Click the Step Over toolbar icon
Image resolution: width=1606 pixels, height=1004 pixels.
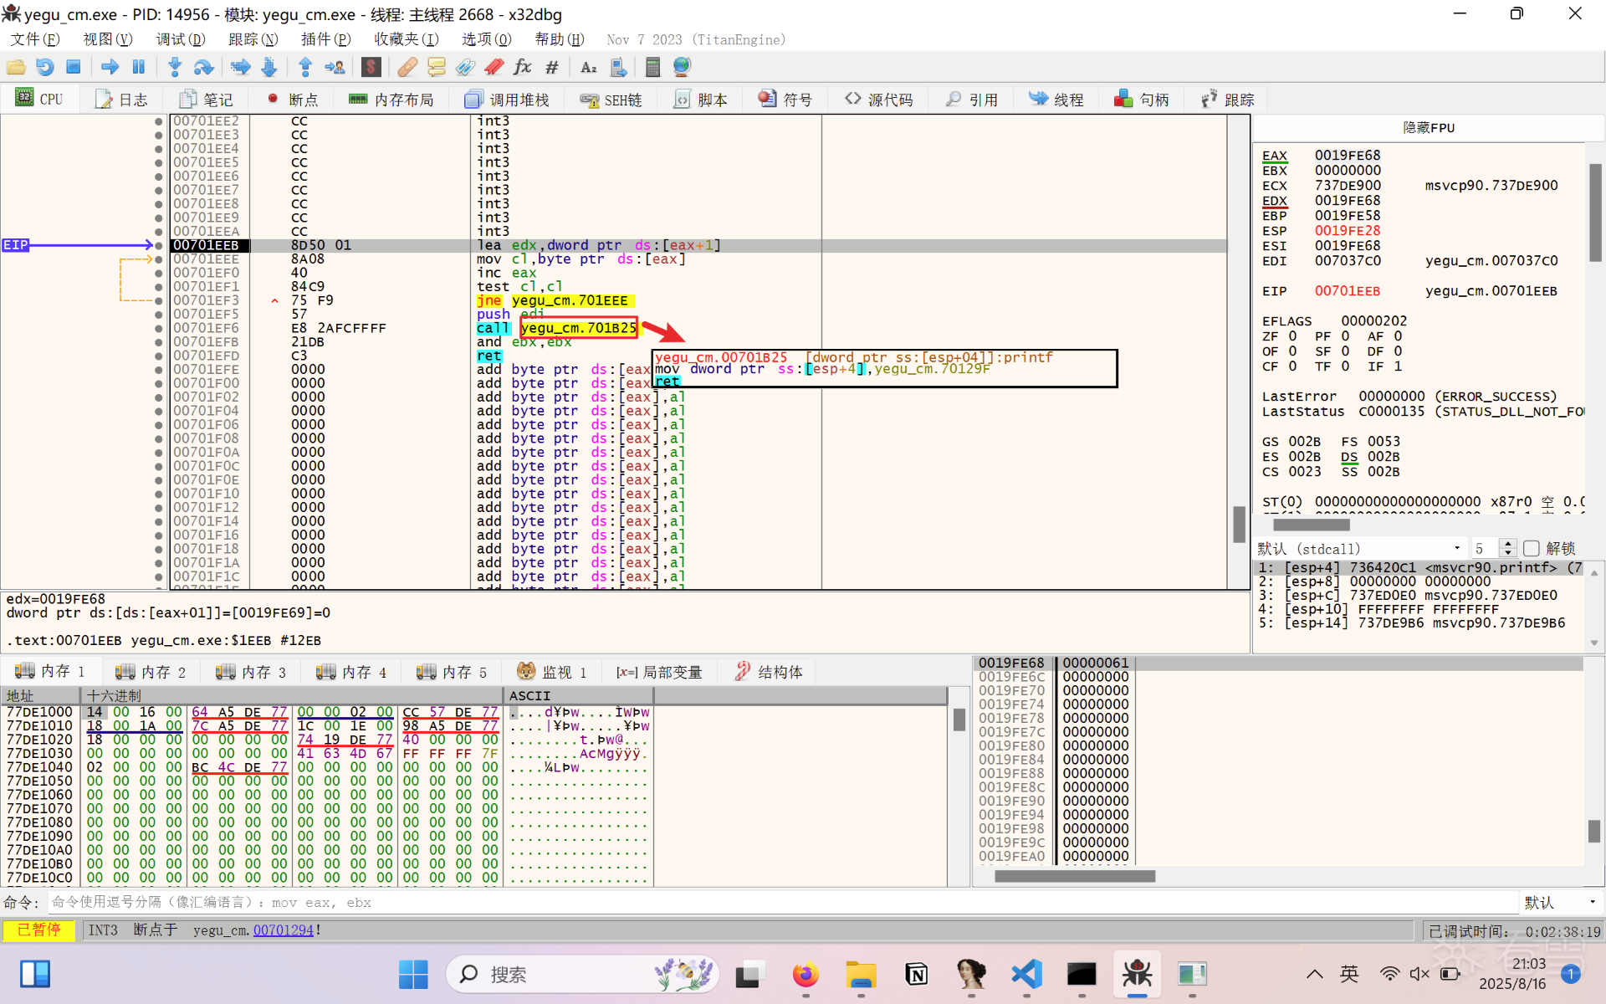[x=203, y=67]
